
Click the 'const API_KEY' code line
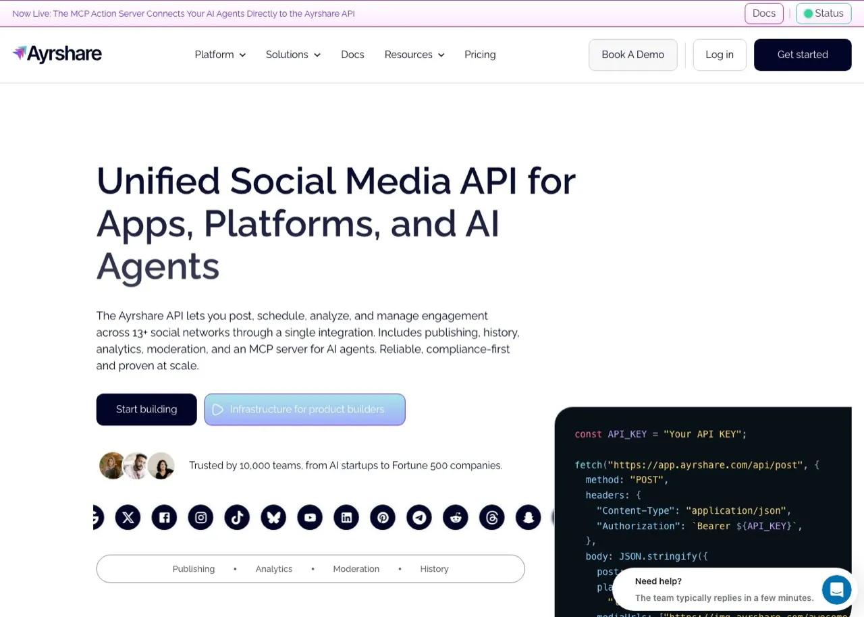(661, 434)
